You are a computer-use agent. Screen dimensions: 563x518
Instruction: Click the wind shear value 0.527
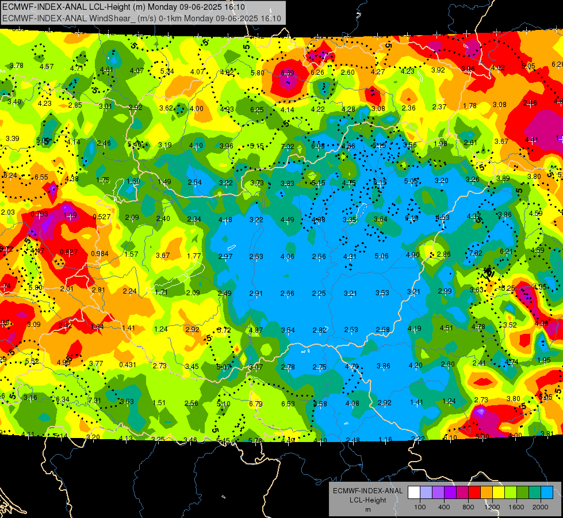102,217
